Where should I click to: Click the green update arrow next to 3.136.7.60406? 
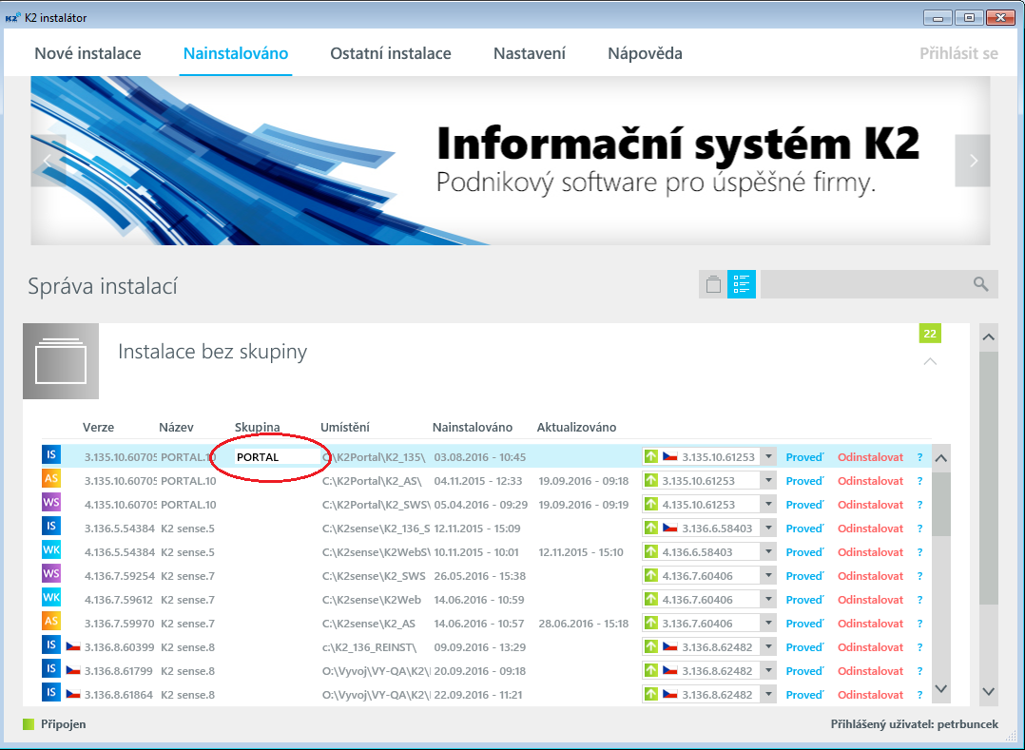tap(651, 624)
